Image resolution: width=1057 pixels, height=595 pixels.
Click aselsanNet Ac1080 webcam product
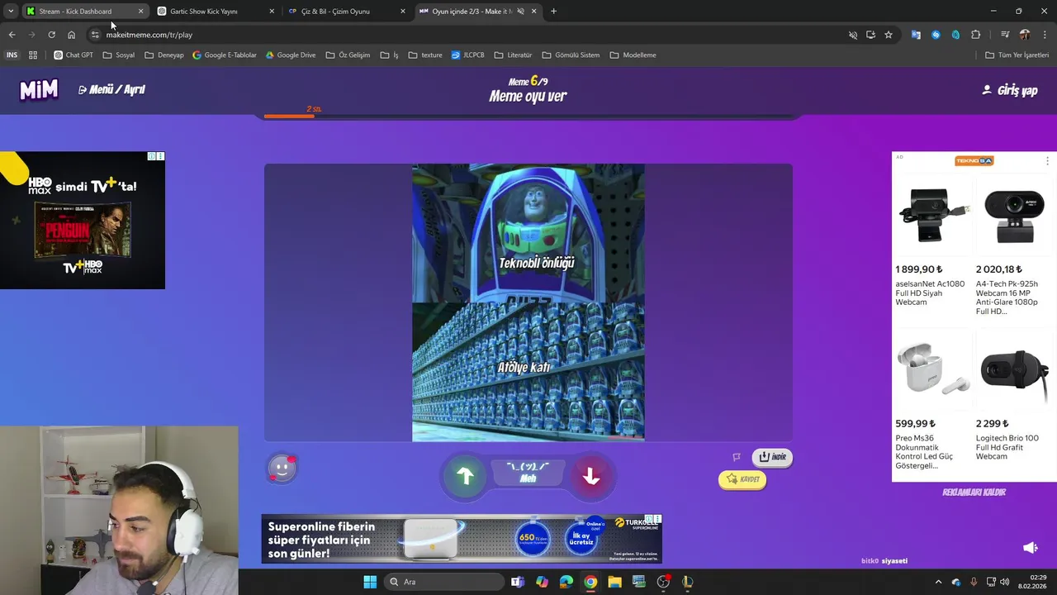(x=932, y=245)
